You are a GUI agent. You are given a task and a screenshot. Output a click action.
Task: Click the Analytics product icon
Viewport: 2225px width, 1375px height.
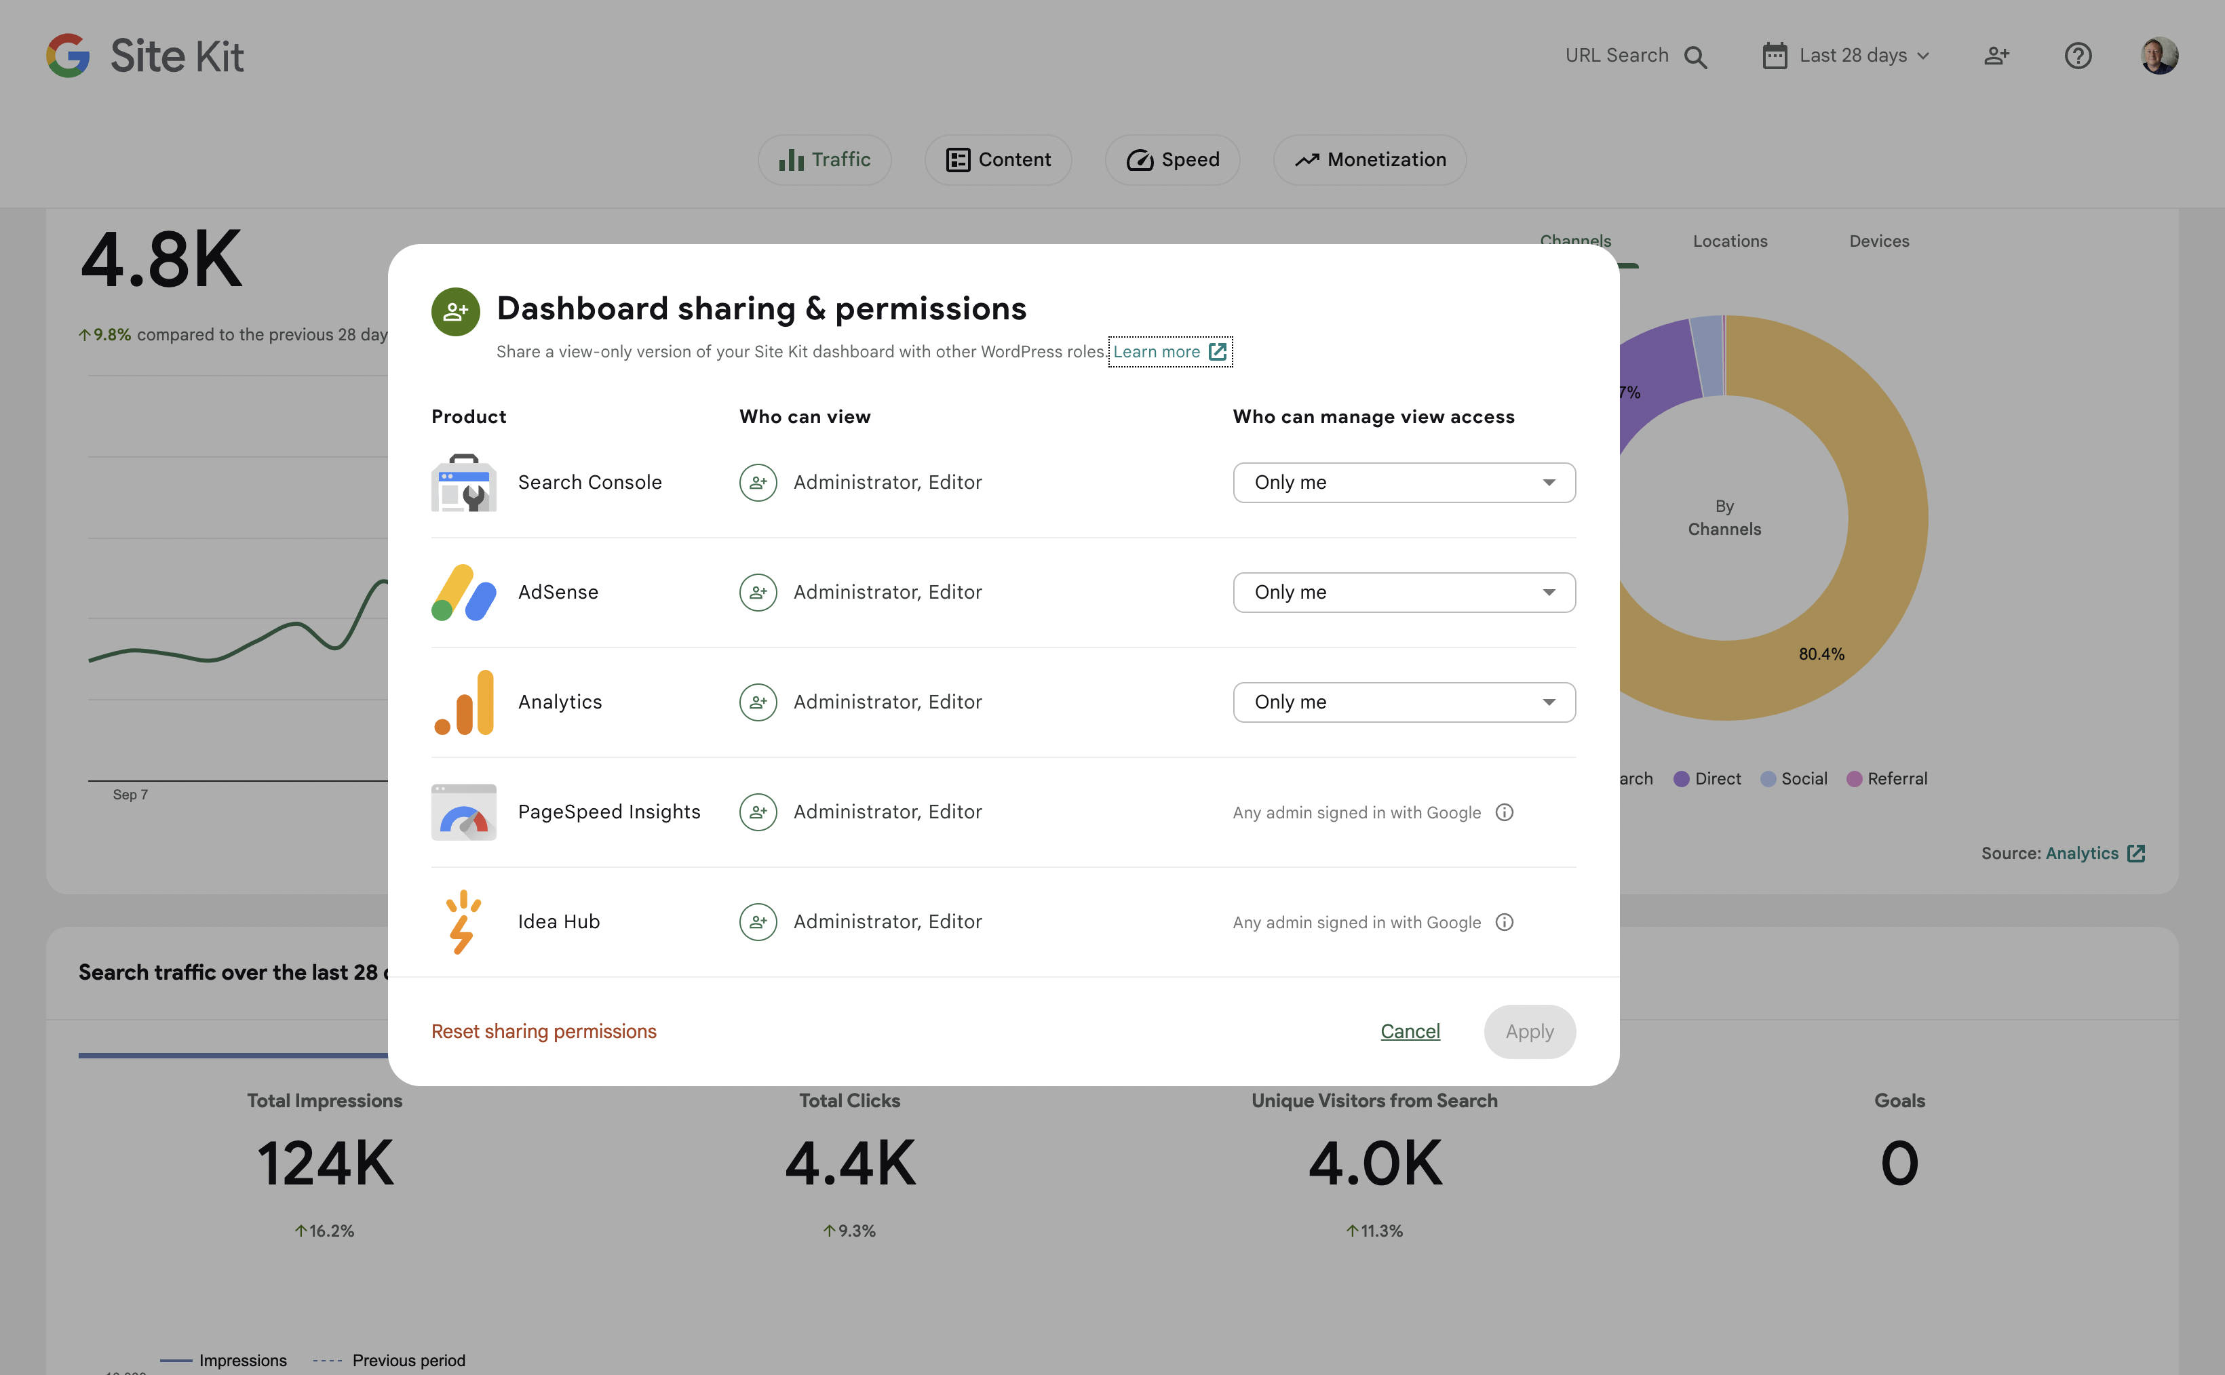pyautogui.click(x=463, y=701)
